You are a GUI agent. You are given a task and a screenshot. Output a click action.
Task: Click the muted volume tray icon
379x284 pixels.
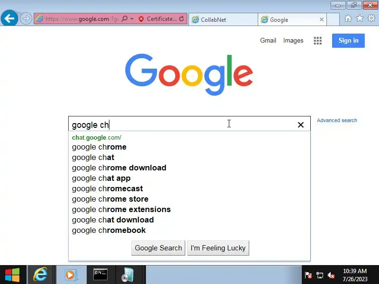[x=331, y=275]
